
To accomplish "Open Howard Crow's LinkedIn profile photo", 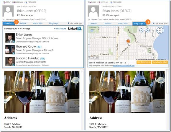I will (x=10, y=50).
